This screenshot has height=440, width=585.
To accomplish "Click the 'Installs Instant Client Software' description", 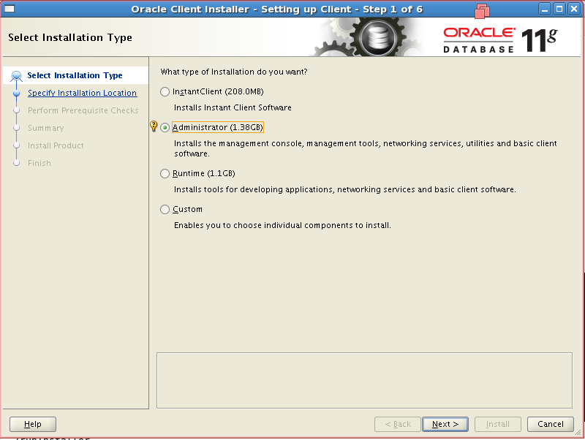I will (233, 107).
